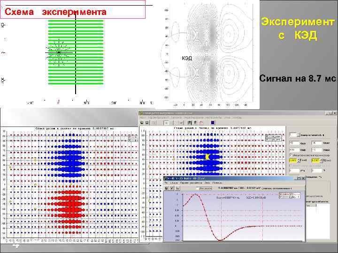Click the pause-like toolbar button in main window

167,123
